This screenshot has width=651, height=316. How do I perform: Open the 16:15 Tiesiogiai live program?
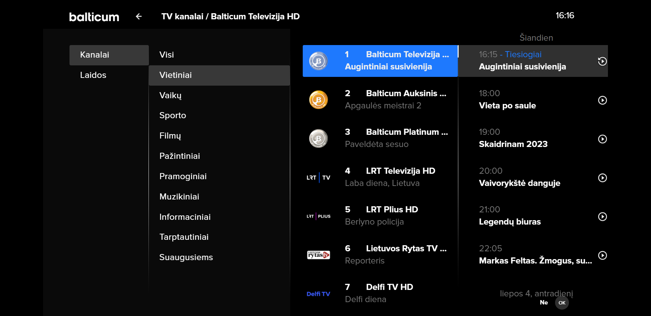pyautogui.click(x=533, y=61)
